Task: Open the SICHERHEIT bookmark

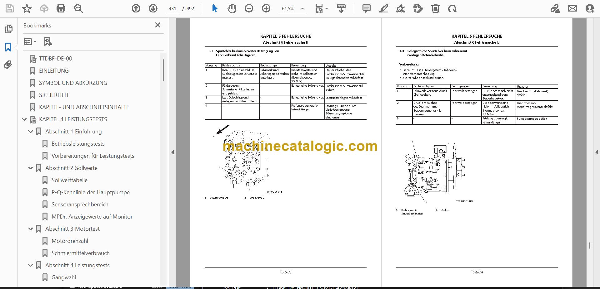Action: [54, 95]
